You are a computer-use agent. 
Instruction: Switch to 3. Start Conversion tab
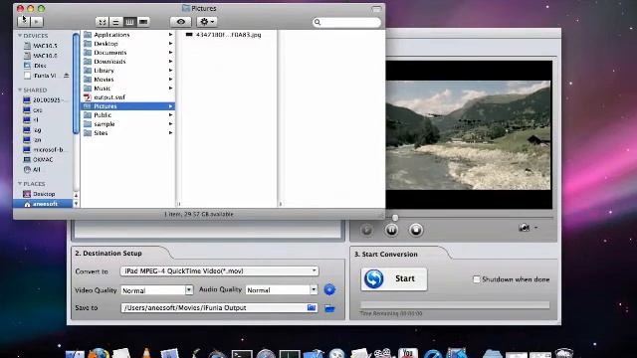pyautogui.click(x=385, y=255)
